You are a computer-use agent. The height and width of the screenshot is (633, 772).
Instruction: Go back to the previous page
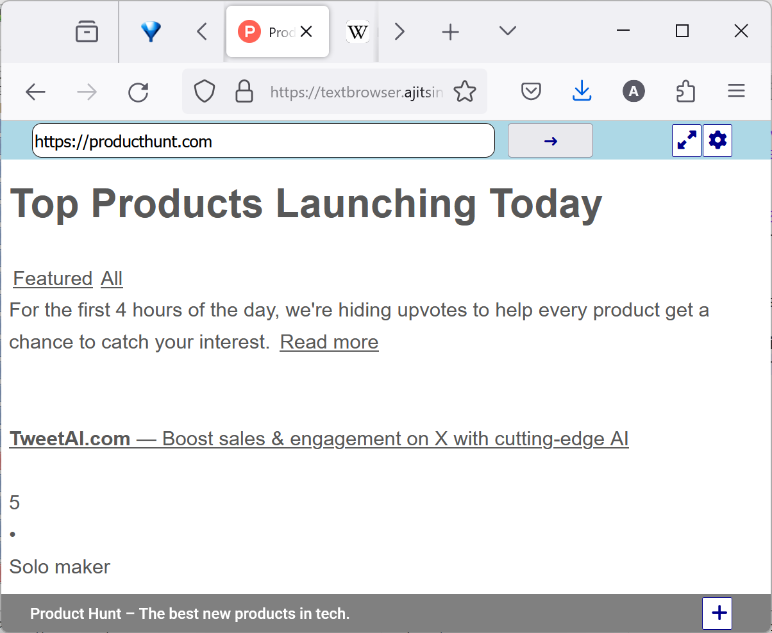click(x=35, y=92)
